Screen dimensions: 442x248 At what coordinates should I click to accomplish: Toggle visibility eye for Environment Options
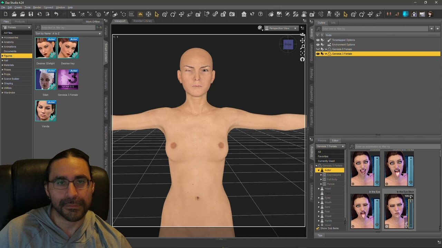click(318, 44)
